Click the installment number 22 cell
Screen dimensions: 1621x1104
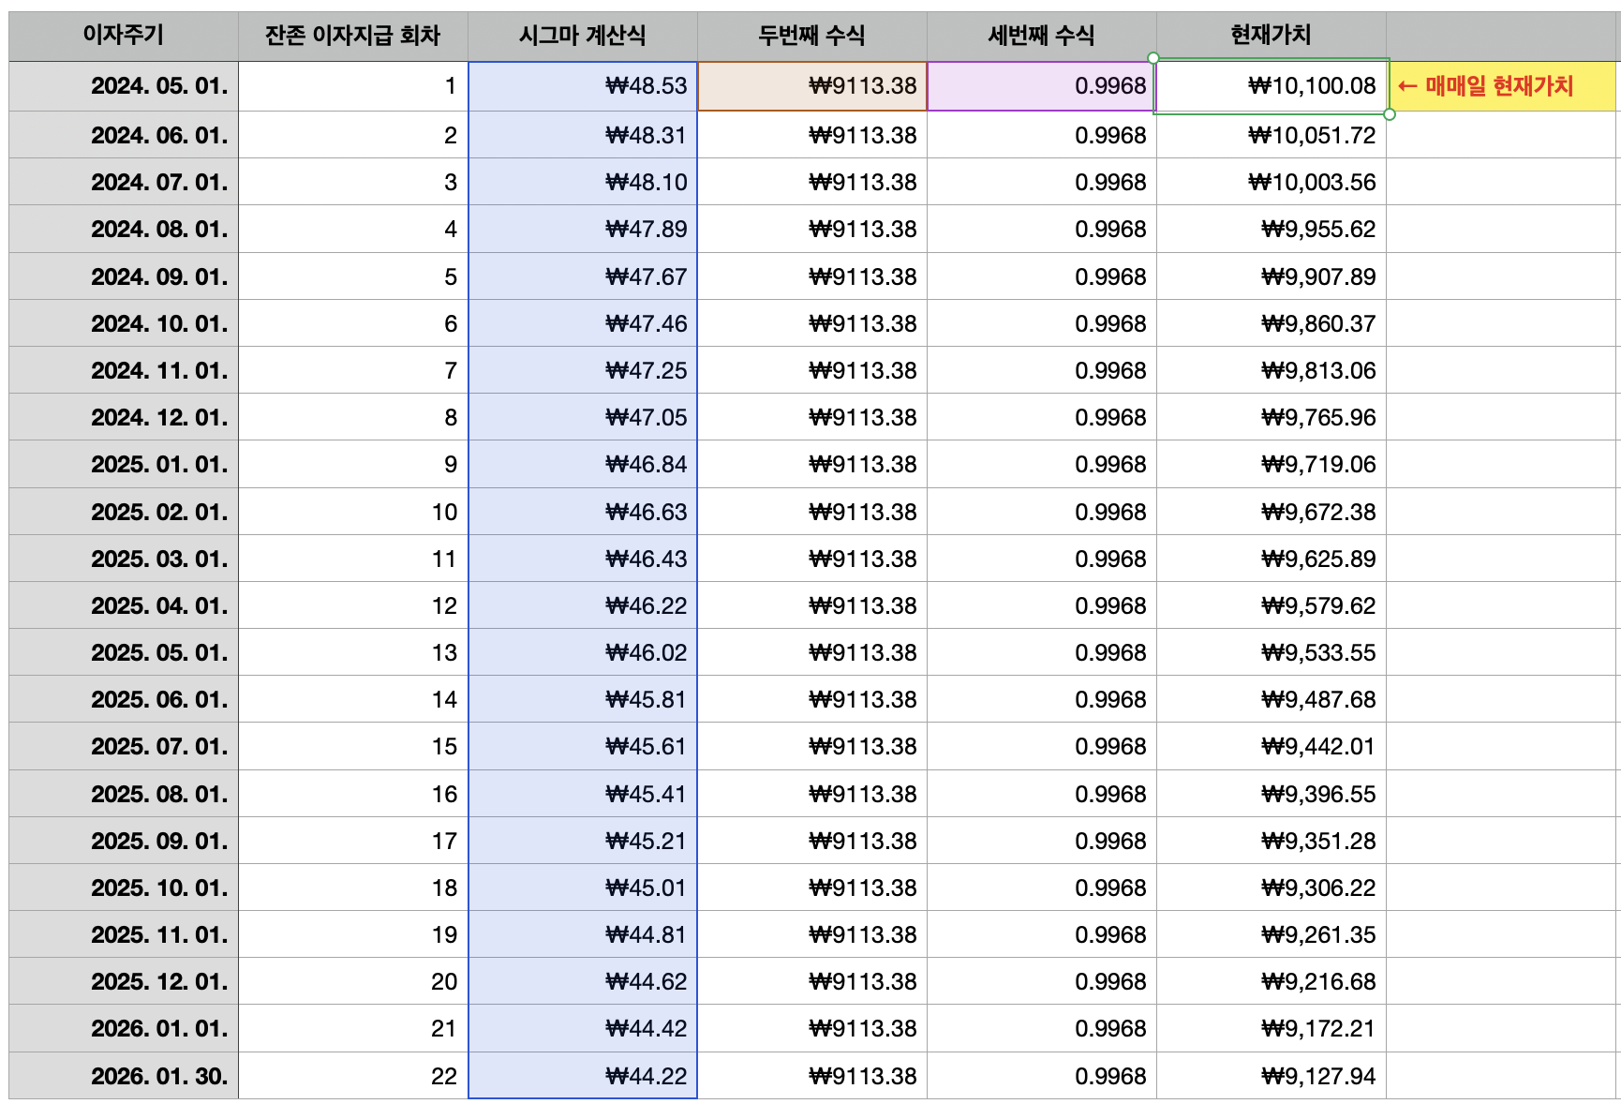(353, 1076)
